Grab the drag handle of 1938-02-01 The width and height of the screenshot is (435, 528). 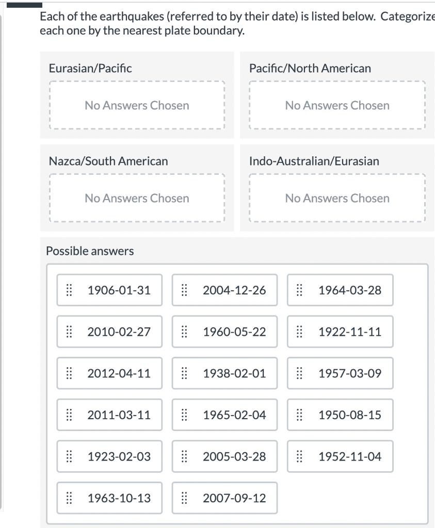184,373
